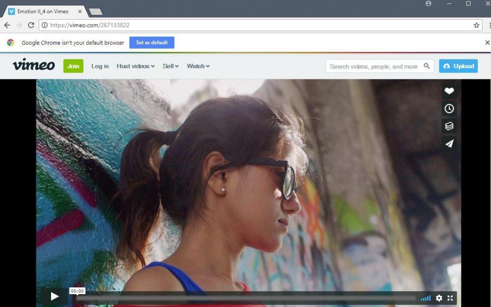Open the Sell dropdown menu
This screenshot has height=307, width=491.
tap(170, 66)
